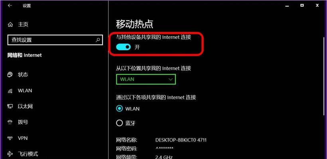Image resolution: width=327 pixels, height=159 pixels.
Task: Select the WLAN radio button
Action: tap(120, 109)
